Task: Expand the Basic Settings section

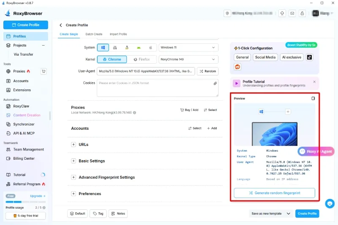Action: click(74, 161)
